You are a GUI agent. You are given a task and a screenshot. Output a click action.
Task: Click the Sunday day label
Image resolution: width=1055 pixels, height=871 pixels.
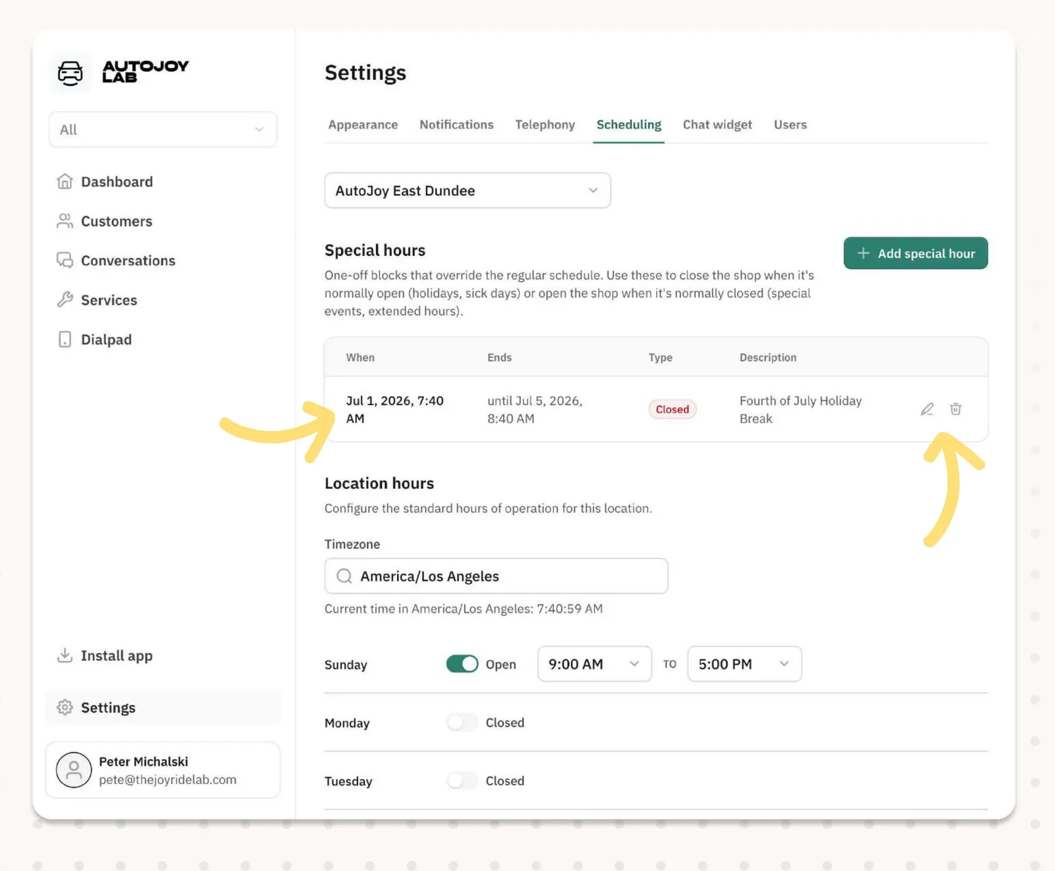346,664
